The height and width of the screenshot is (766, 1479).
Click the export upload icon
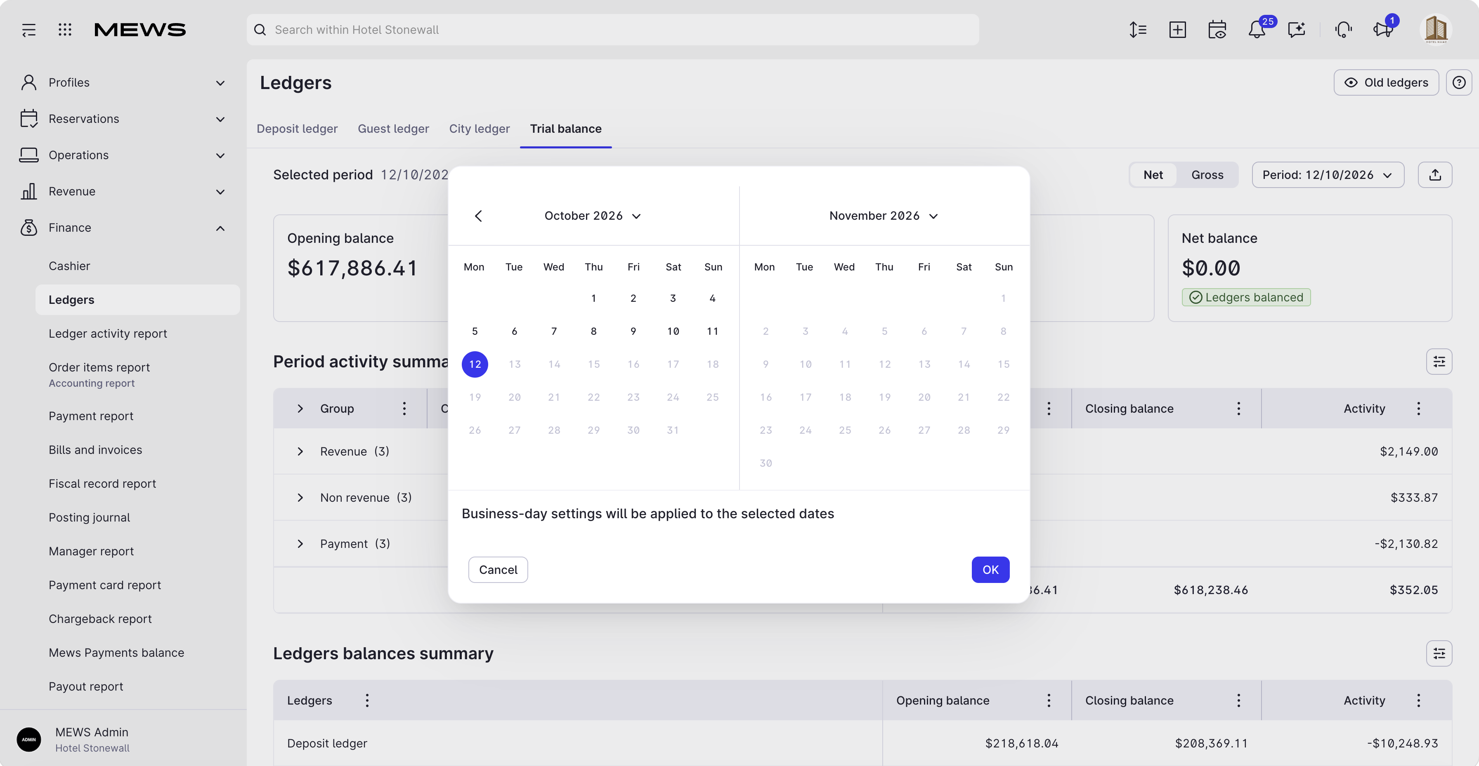1435,175
